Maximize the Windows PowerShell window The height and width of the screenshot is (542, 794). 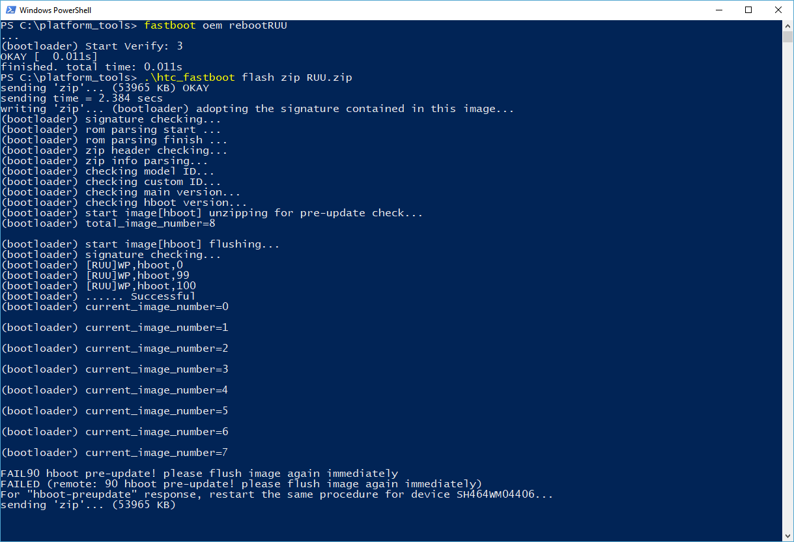748,10
